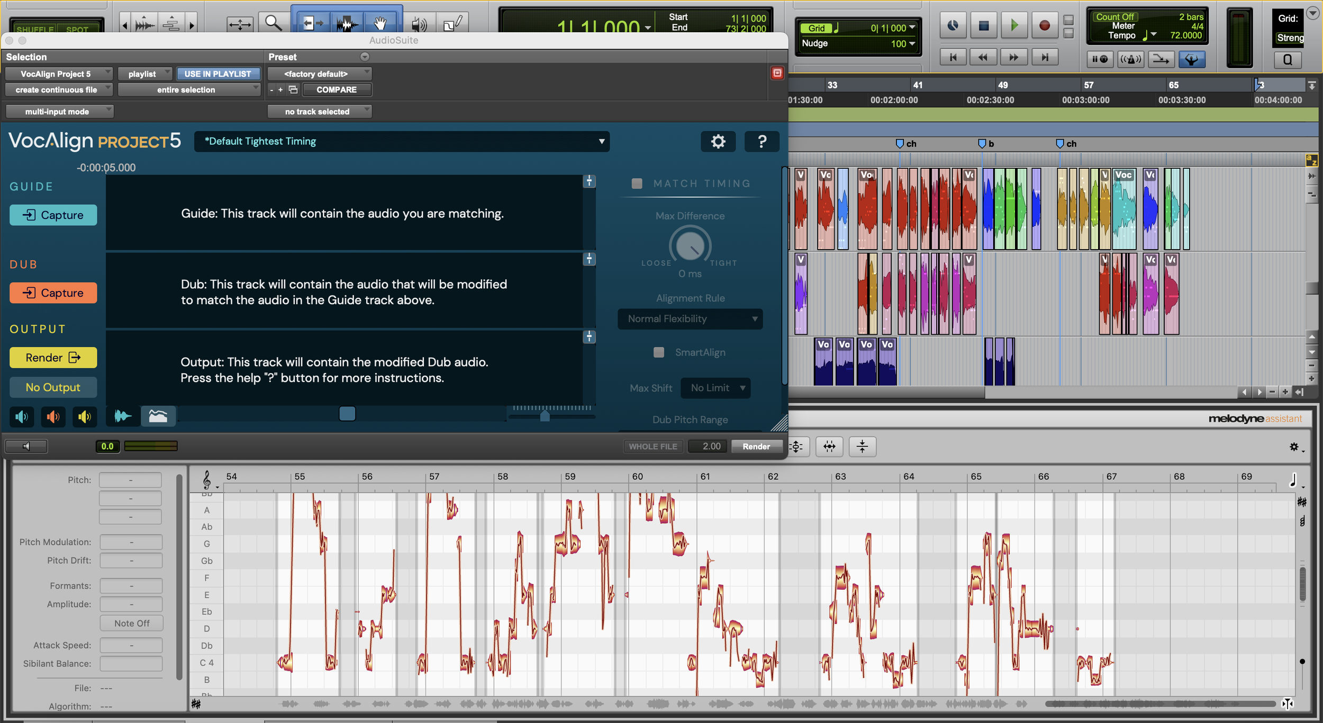This screenshot has width=1323, height=723.
Task: Open the Max Shift No Limit dropdown
Action: 715,388
